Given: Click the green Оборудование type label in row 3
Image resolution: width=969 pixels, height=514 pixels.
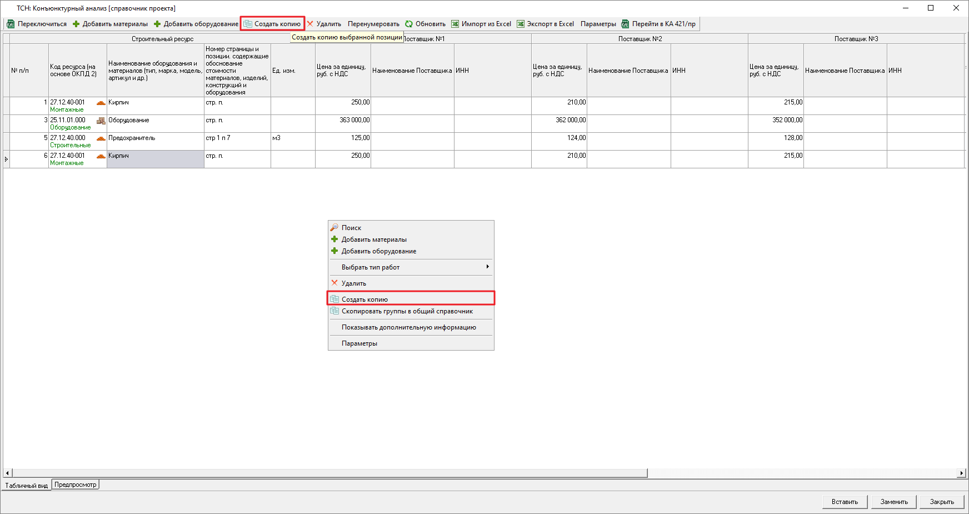Looking at the screenshot, I should (x=70, y=127).
